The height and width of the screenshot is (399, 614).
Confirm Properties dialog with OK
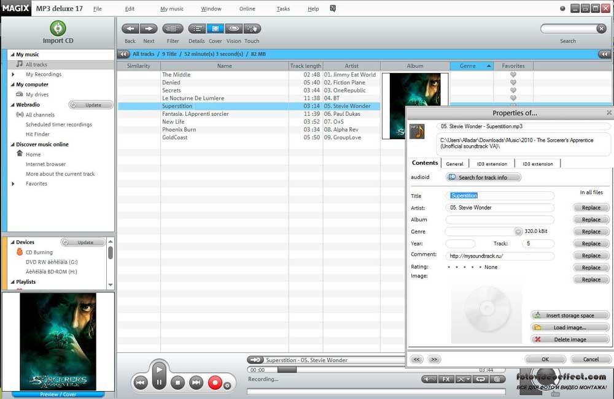(545, 359)
